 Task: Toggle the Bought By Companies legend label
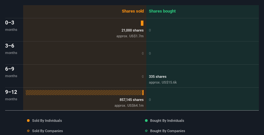[x=168, y=131]
